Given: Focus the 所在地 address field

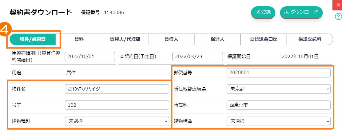Looking at the screenshot, I should click(279, 105).
